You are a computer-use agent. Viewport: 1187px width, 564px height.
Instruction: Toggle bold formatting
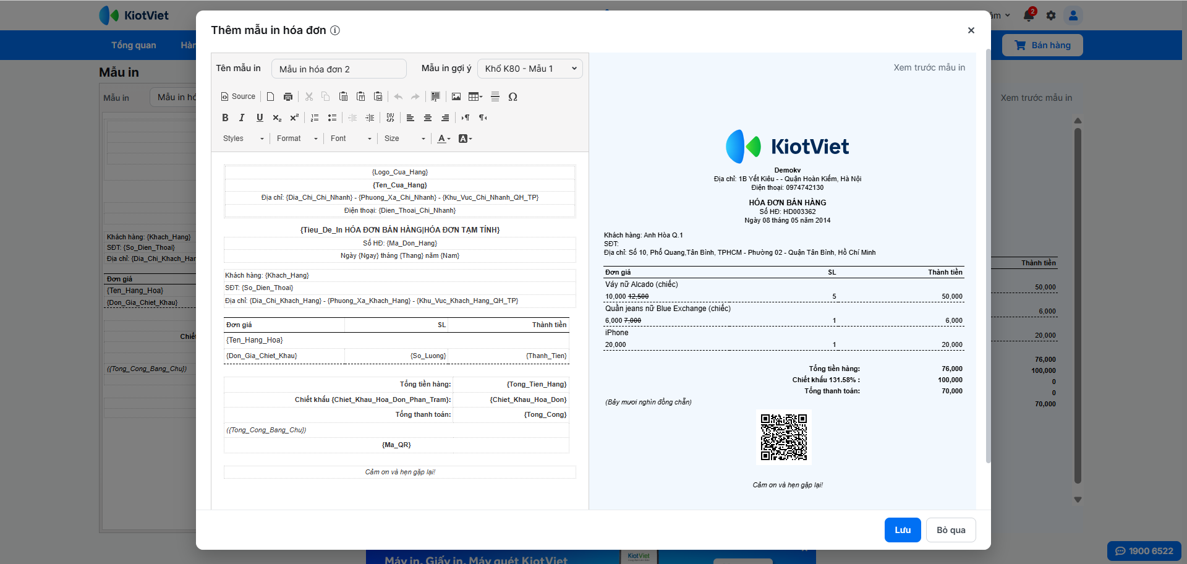[x=225, y=117]
